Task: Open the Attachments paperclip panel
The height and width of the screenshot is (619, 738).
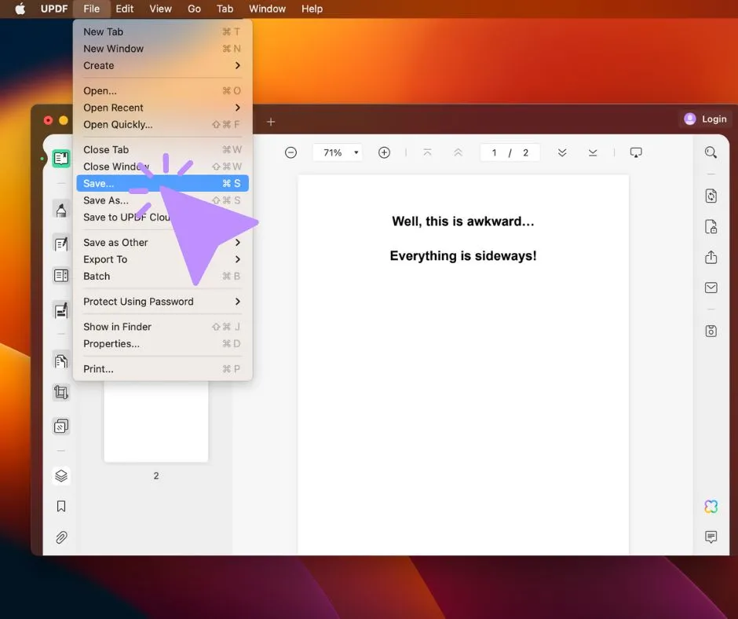Action: coord(61,537)
